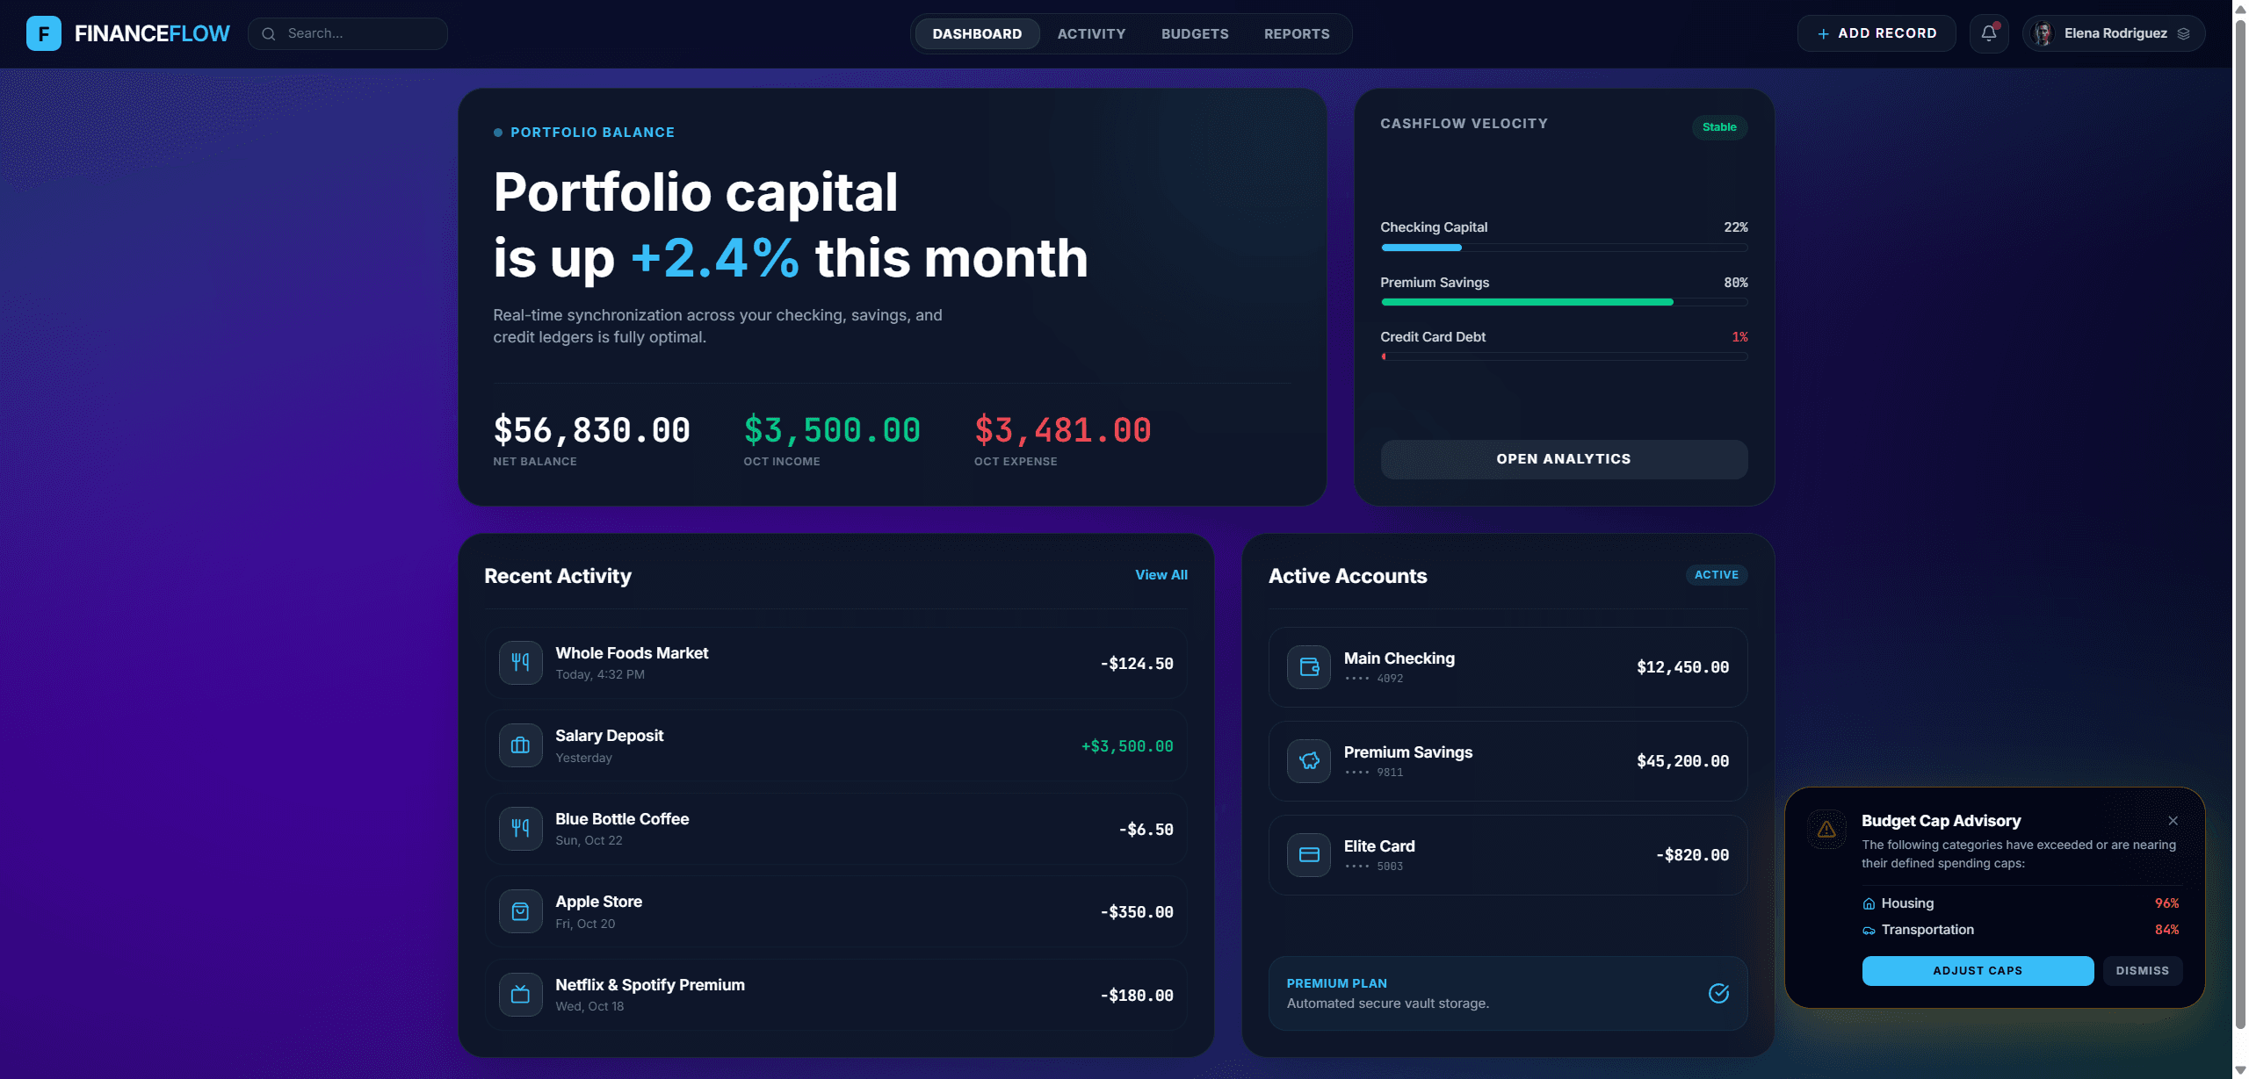
Task: Click the Whole Foods Market utensils icon
Action: coord(521,663)
